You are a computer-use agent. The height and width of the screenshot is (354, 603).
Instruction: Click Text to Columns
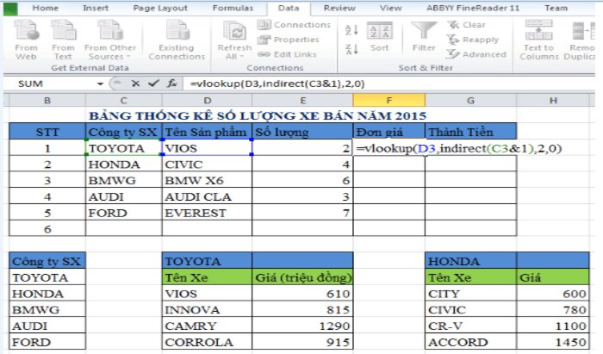tap(538, 40)
